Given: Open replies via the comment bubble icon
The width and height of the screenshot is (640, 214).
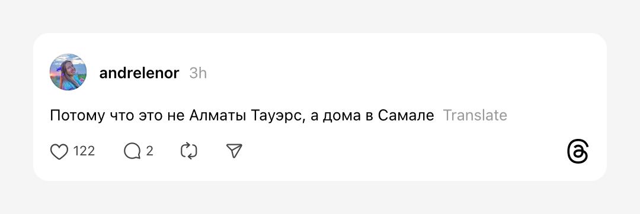Looking at the screenshot, I should pos(132,152).
